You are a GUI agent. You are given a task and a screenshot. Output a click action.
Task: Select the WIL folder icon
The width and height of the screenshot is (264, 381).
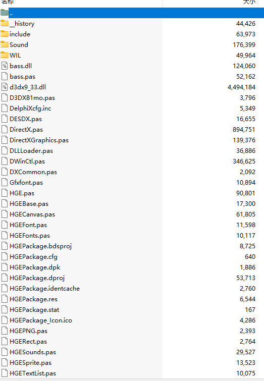pyautogui.click(x=5, y=55)
